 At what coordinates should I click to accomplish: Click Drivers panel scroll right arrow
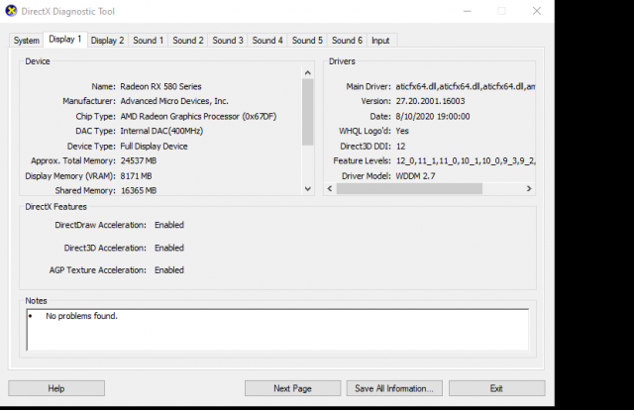(529, 189)
